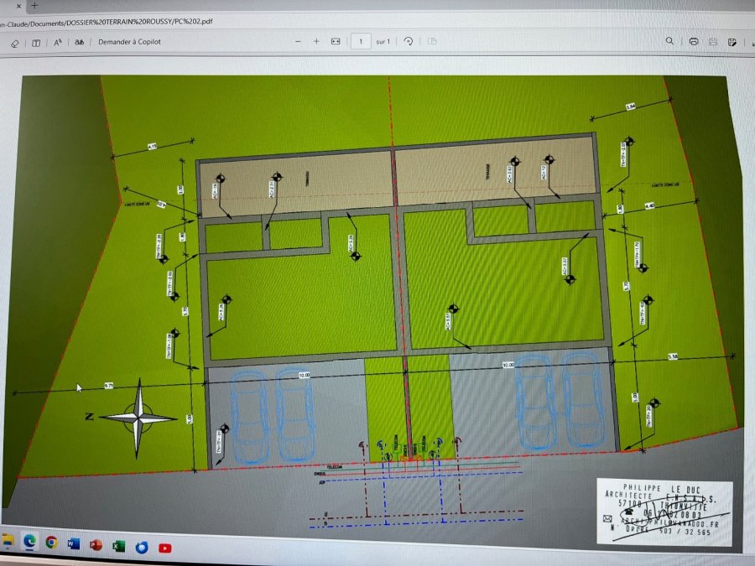Click the Translate icon
Image resolution: width=755 pixels, height=566 pixels.
click(x=80, y=43)
